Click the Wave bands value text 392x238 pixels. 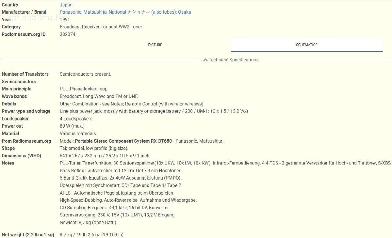[x=99, y=96]
